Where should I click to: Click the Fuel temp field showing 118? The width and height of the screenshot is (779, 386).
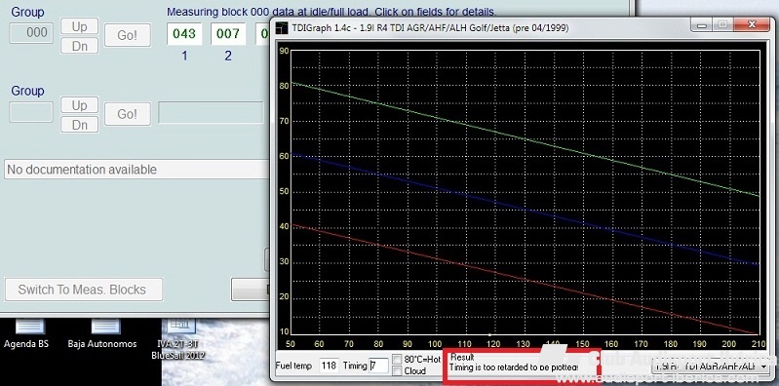click(329, 366)
